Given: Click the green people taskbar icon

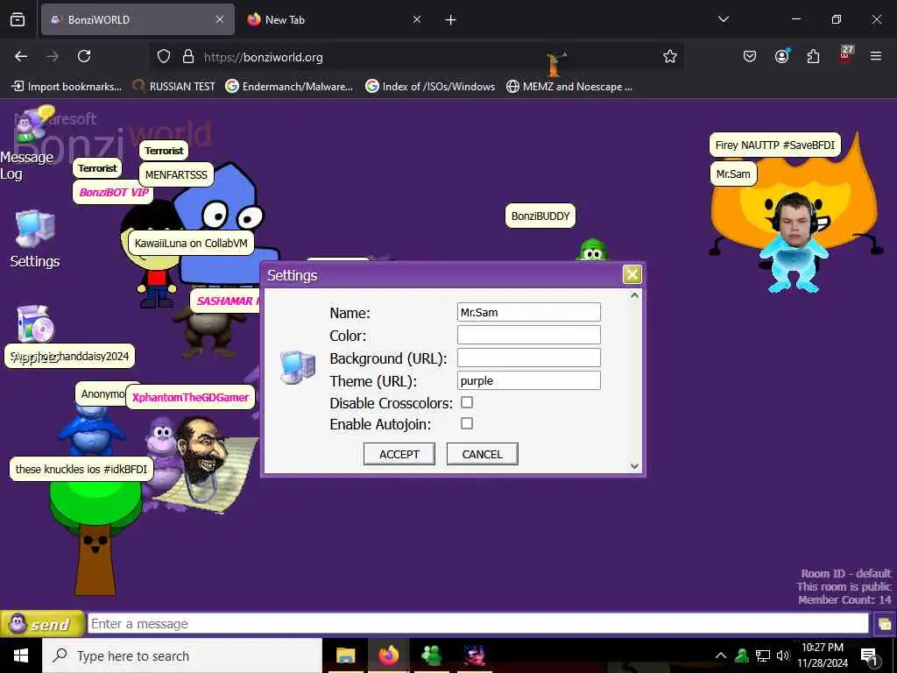Looking at the screenshot, I should (x=431, y=655).
